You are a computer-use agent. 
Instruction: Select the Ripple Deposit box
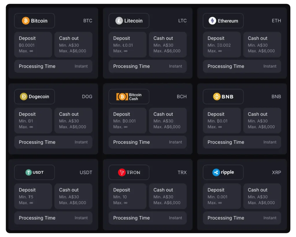[x=222, y=196]
